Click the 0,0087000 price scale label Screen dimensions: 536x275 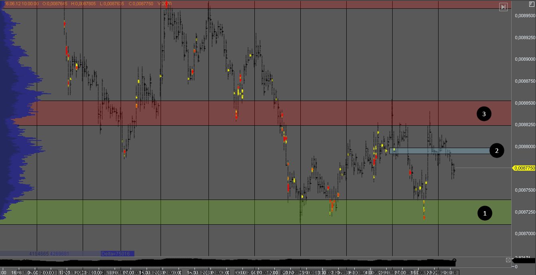click(524, 233)
